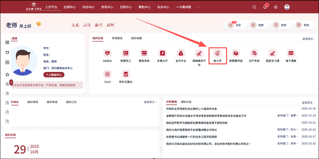Image resolution: width=319 pixels, height=159 pixels.
Task: Click the 个人数据中心 button
Action: point(54,75)
